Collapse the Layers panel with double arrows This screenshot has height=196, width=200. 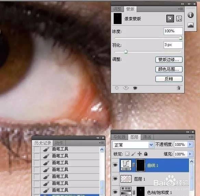(188, 132)
